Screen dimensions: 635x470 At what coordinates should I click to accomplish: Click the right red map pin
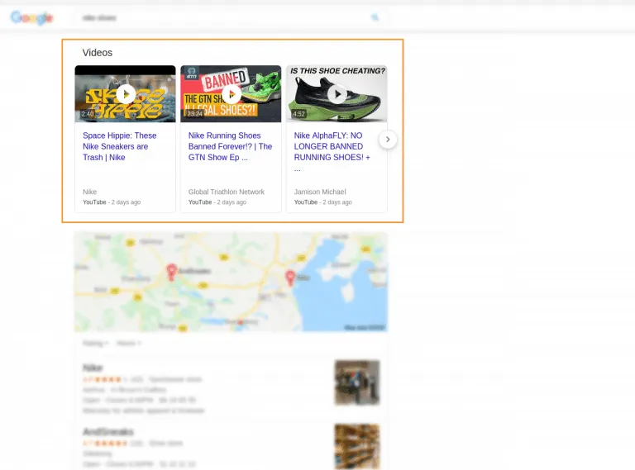[x=290, y=277]
